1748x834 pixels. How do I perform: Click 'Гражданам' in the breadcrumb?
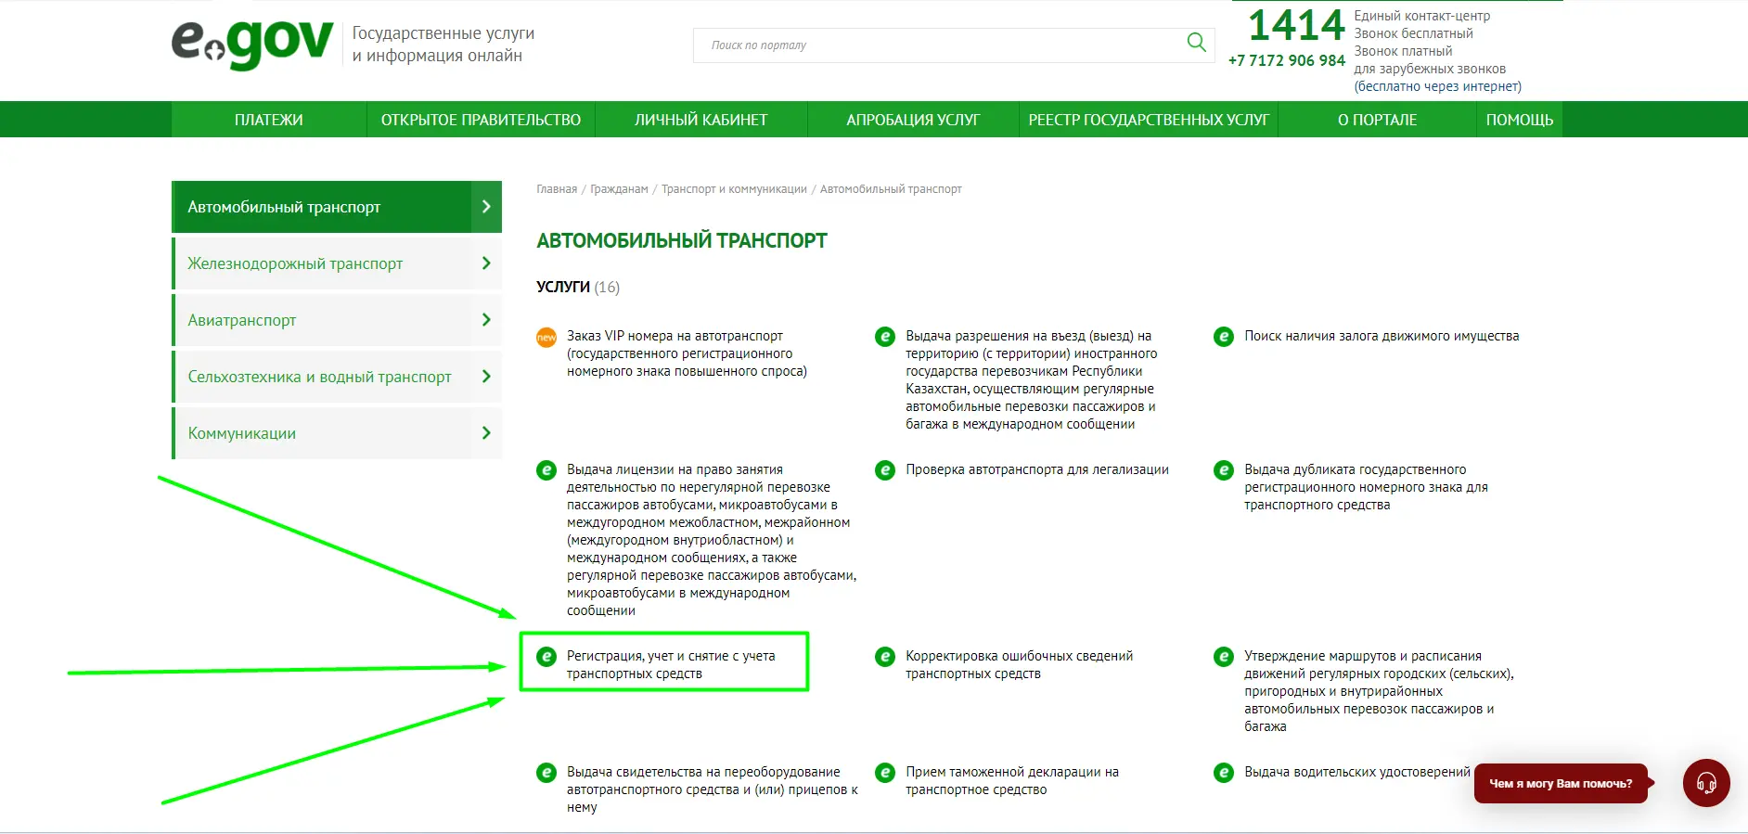pos(619,189)
